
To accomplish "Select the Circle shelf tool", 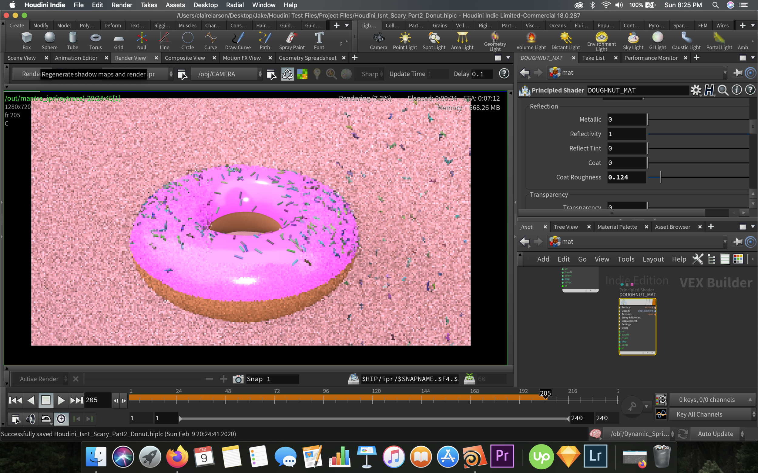I will coord(187,41).
